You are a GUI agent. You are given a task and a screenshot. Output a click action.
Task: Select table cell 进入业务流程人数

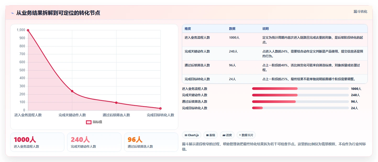tap(197, 38)
